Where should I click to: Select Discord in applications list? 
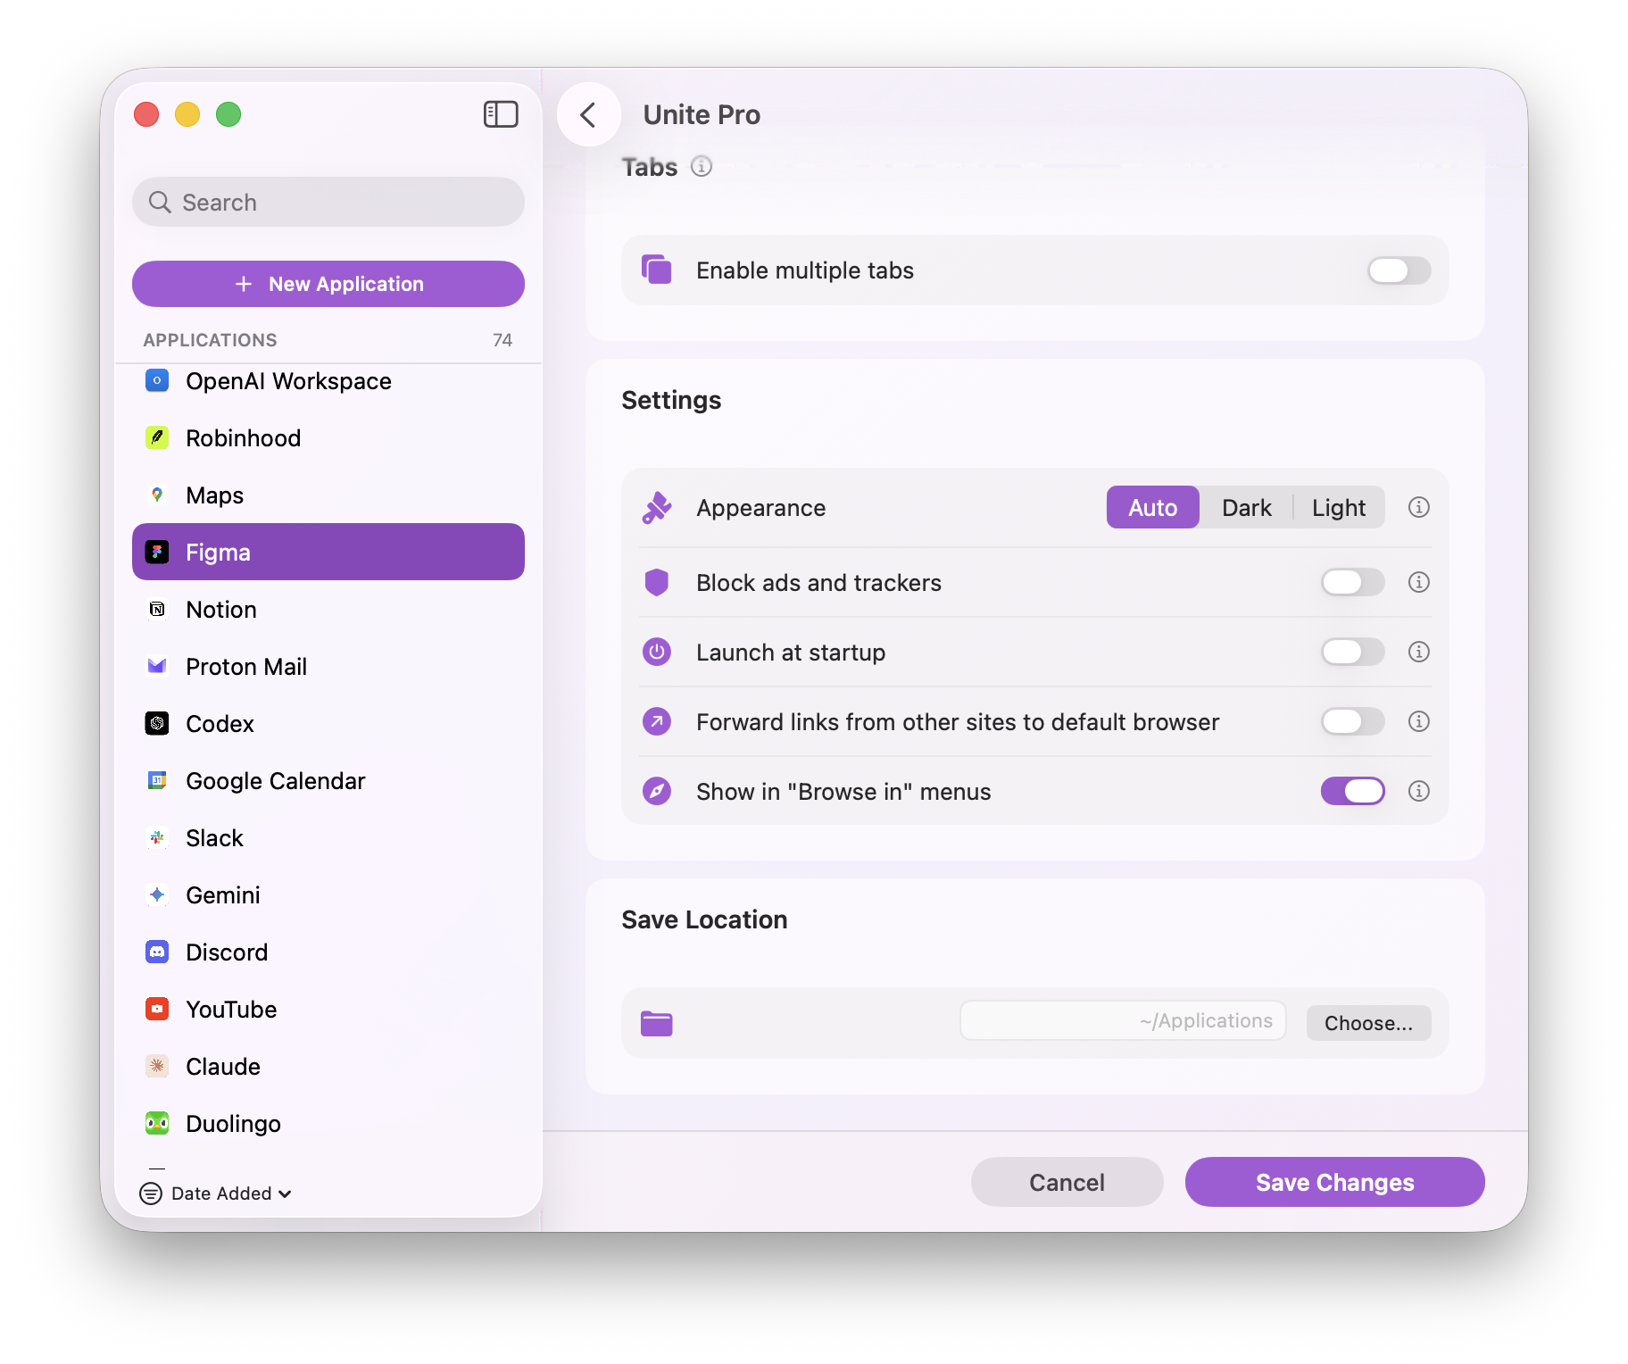(328, 952)
